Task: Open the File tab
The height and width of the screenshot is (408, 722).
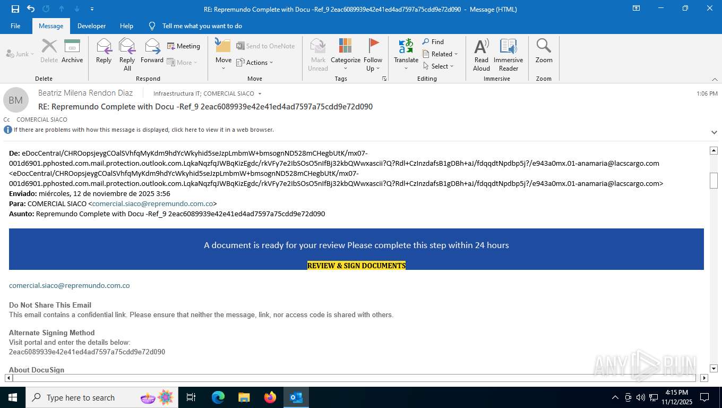Action: click(x=15, y=26)
